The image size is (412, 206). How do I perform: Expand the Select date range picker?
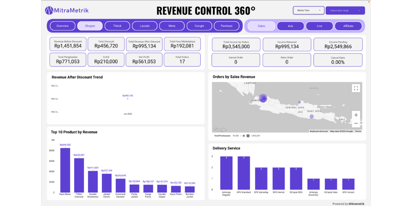click(345, 10)
